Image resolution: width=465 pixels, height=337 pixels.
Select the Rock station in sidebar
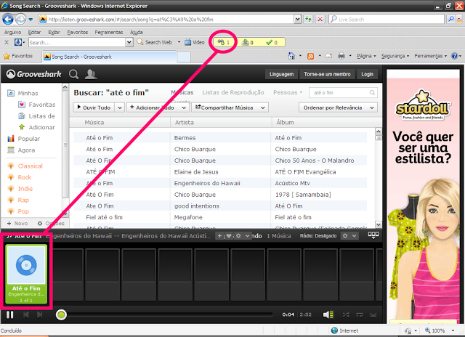click(25, 177)
